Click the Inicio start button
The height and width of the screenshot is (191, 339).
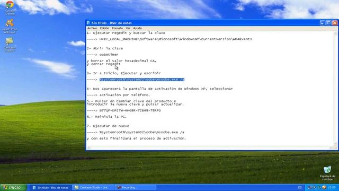click(13, 187)
